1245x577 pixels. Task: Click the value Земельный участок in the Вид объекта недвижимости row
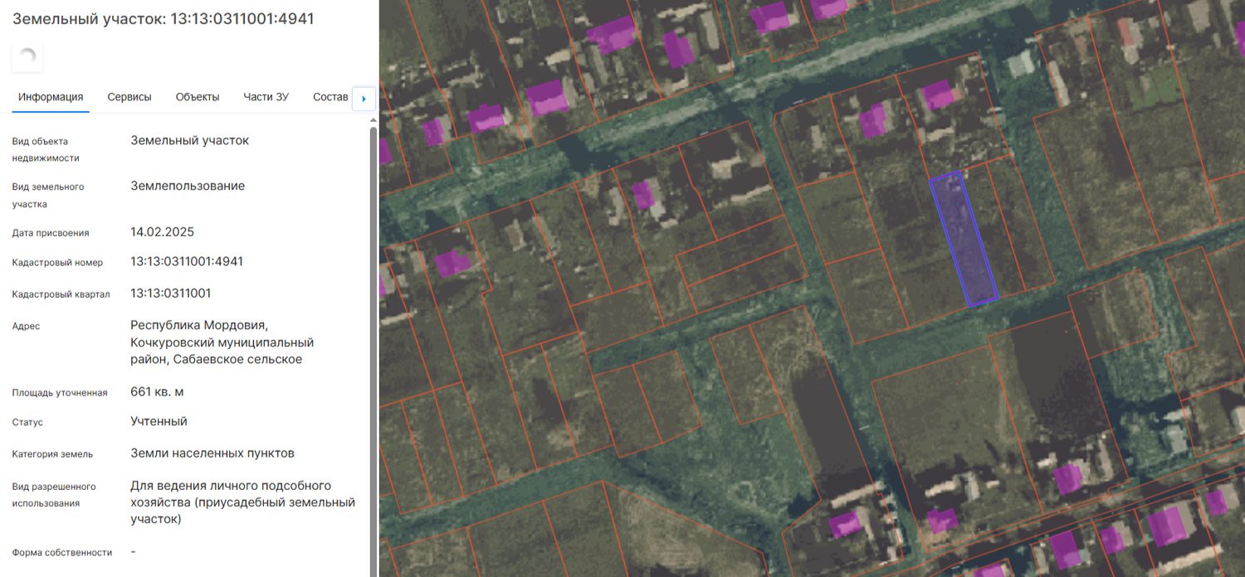pos(189,140)
